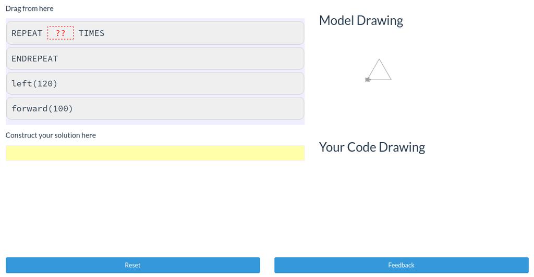Select the forward(100) code block
534x277 pixels.
(x=155, y=108)
